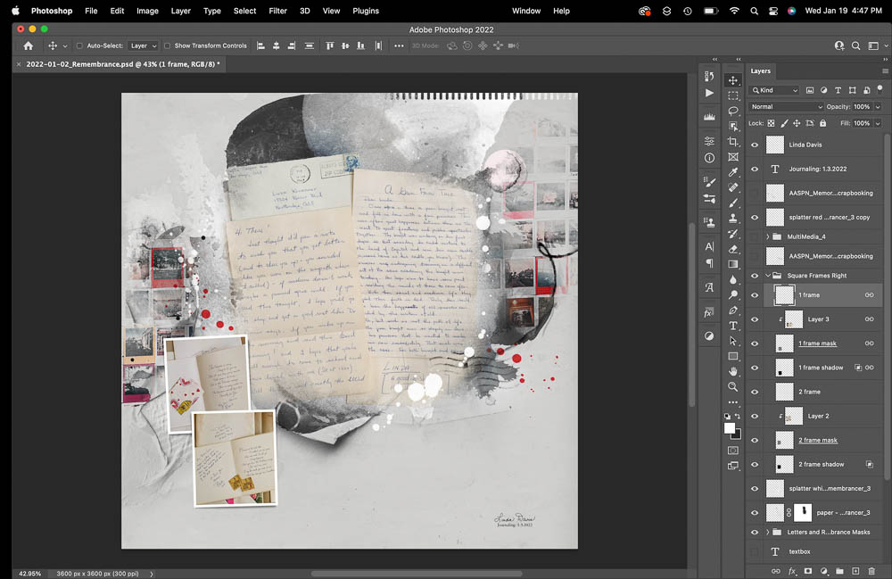The width and height of the screenshot is (892, 579).
Task: Open the Filter menu
Action: (277, 11)
